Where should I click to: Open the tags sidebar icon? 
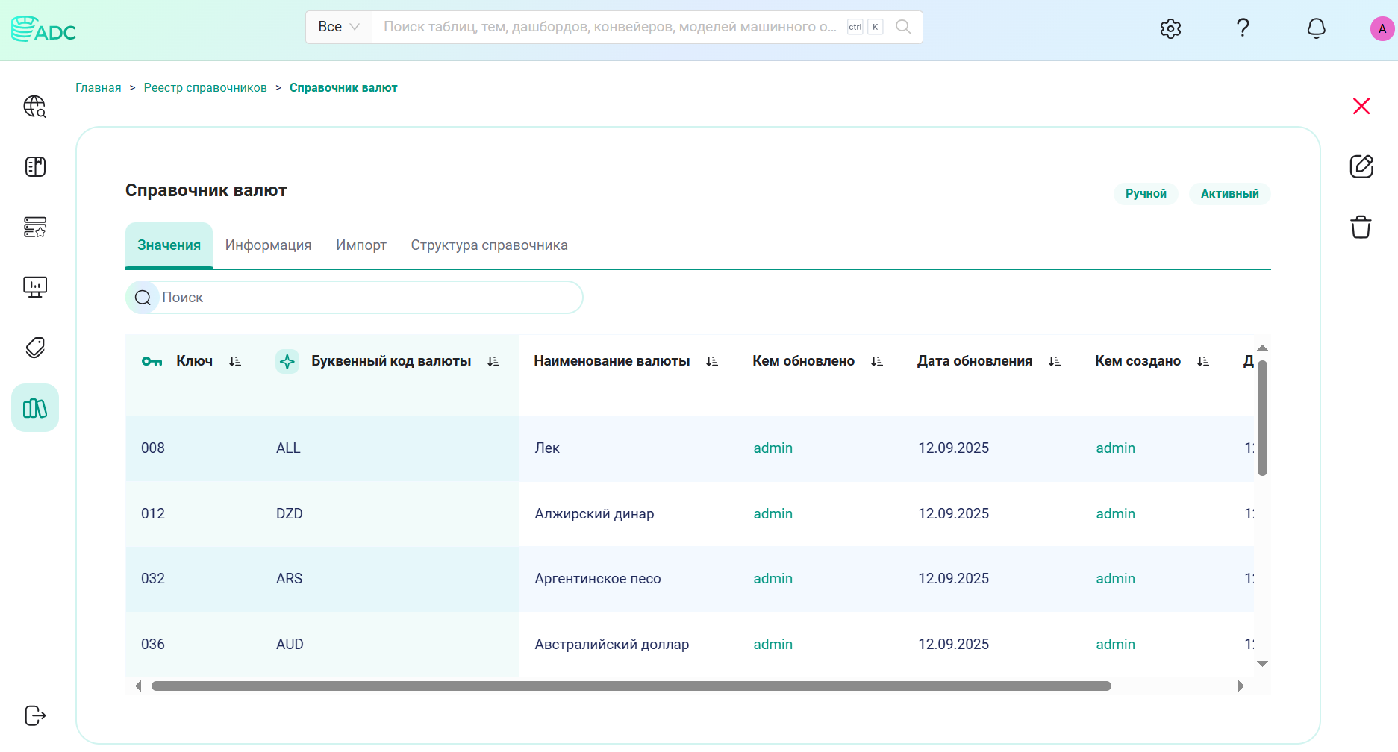(x=35, y=347)
